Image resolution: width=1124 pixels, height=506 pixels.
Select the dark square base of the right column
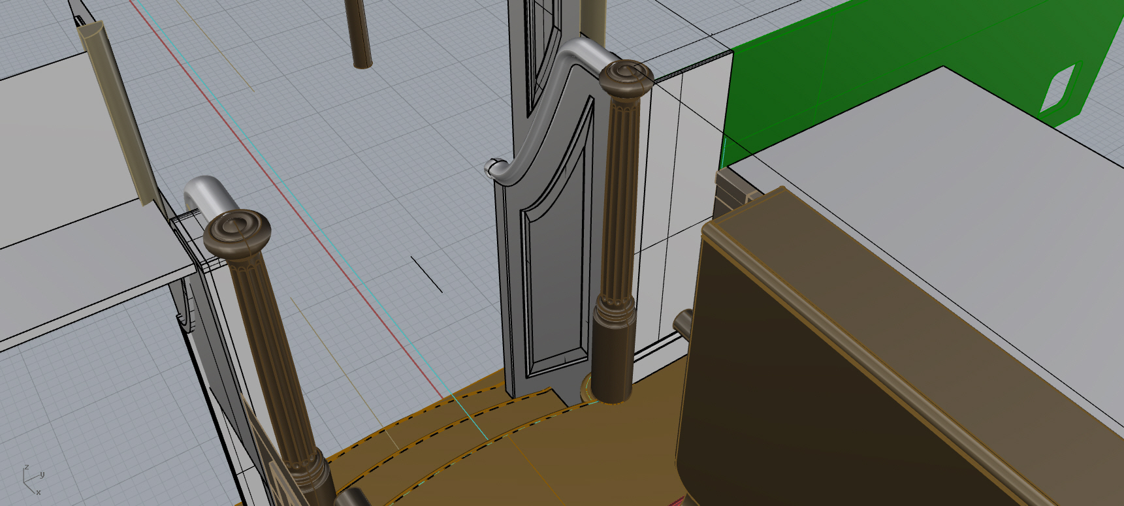click(613, 353)
